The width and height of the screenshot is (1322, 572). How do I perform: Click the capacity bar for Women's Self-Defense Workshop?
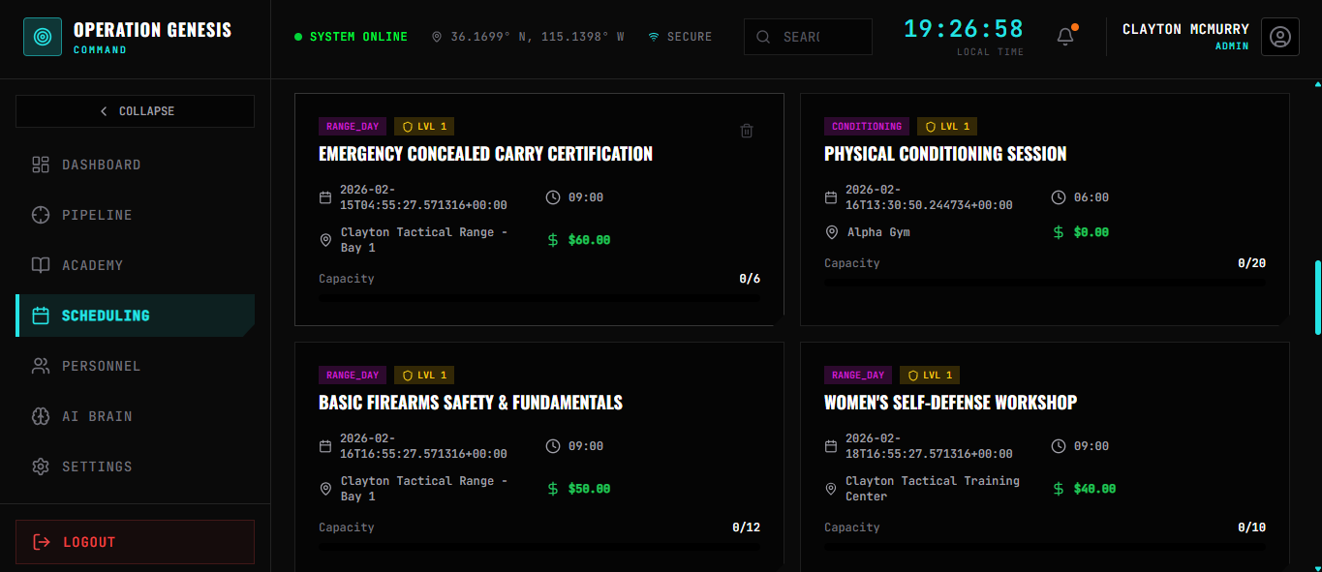(1044, 547)
